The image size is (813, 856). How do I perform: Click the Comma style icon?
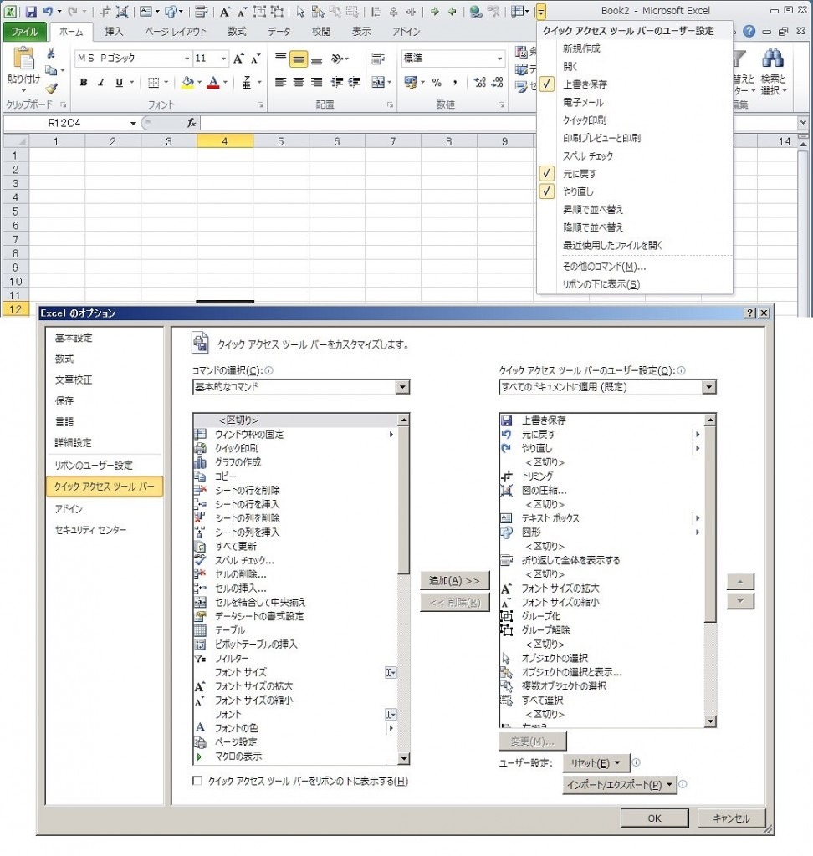[x=454, y=83]
